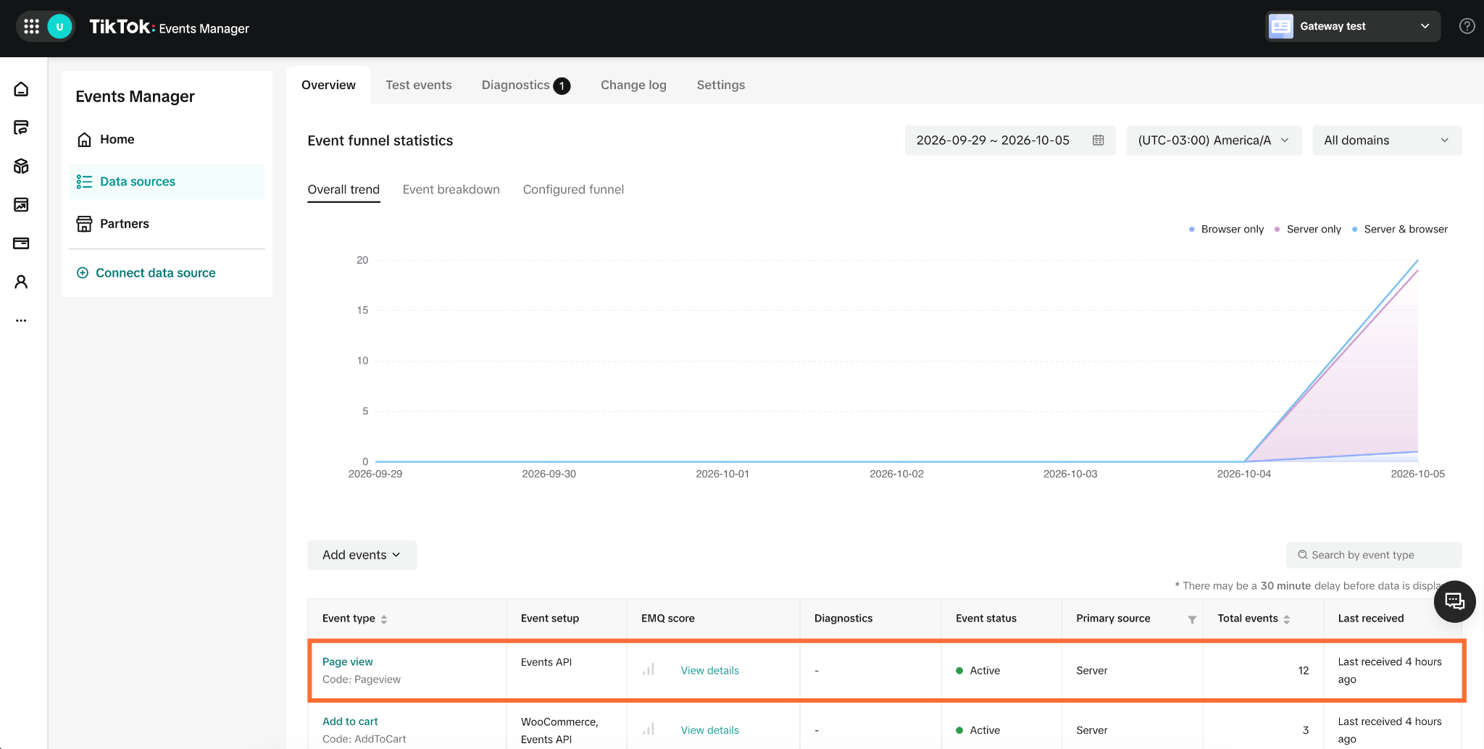Open the date range 2026-09-29 selector
1484x749 pixels.
tap(1010, 141)
